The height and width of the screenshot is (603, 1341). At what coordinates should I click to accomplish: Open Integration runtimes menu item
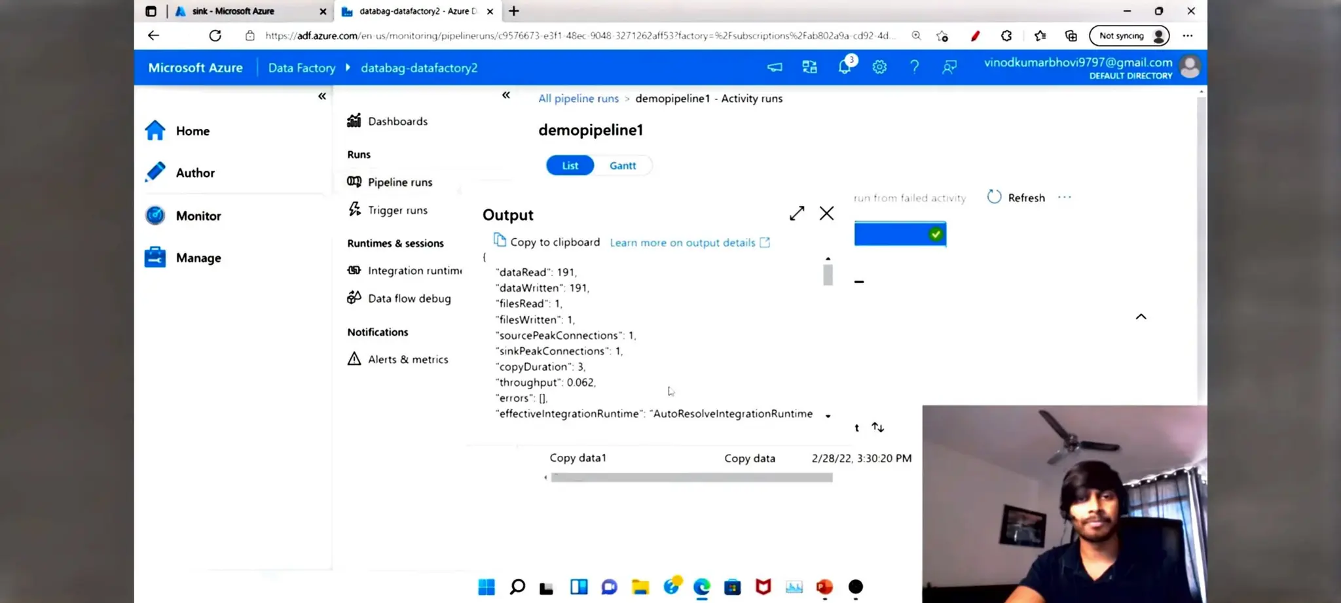tap(404, 270)
